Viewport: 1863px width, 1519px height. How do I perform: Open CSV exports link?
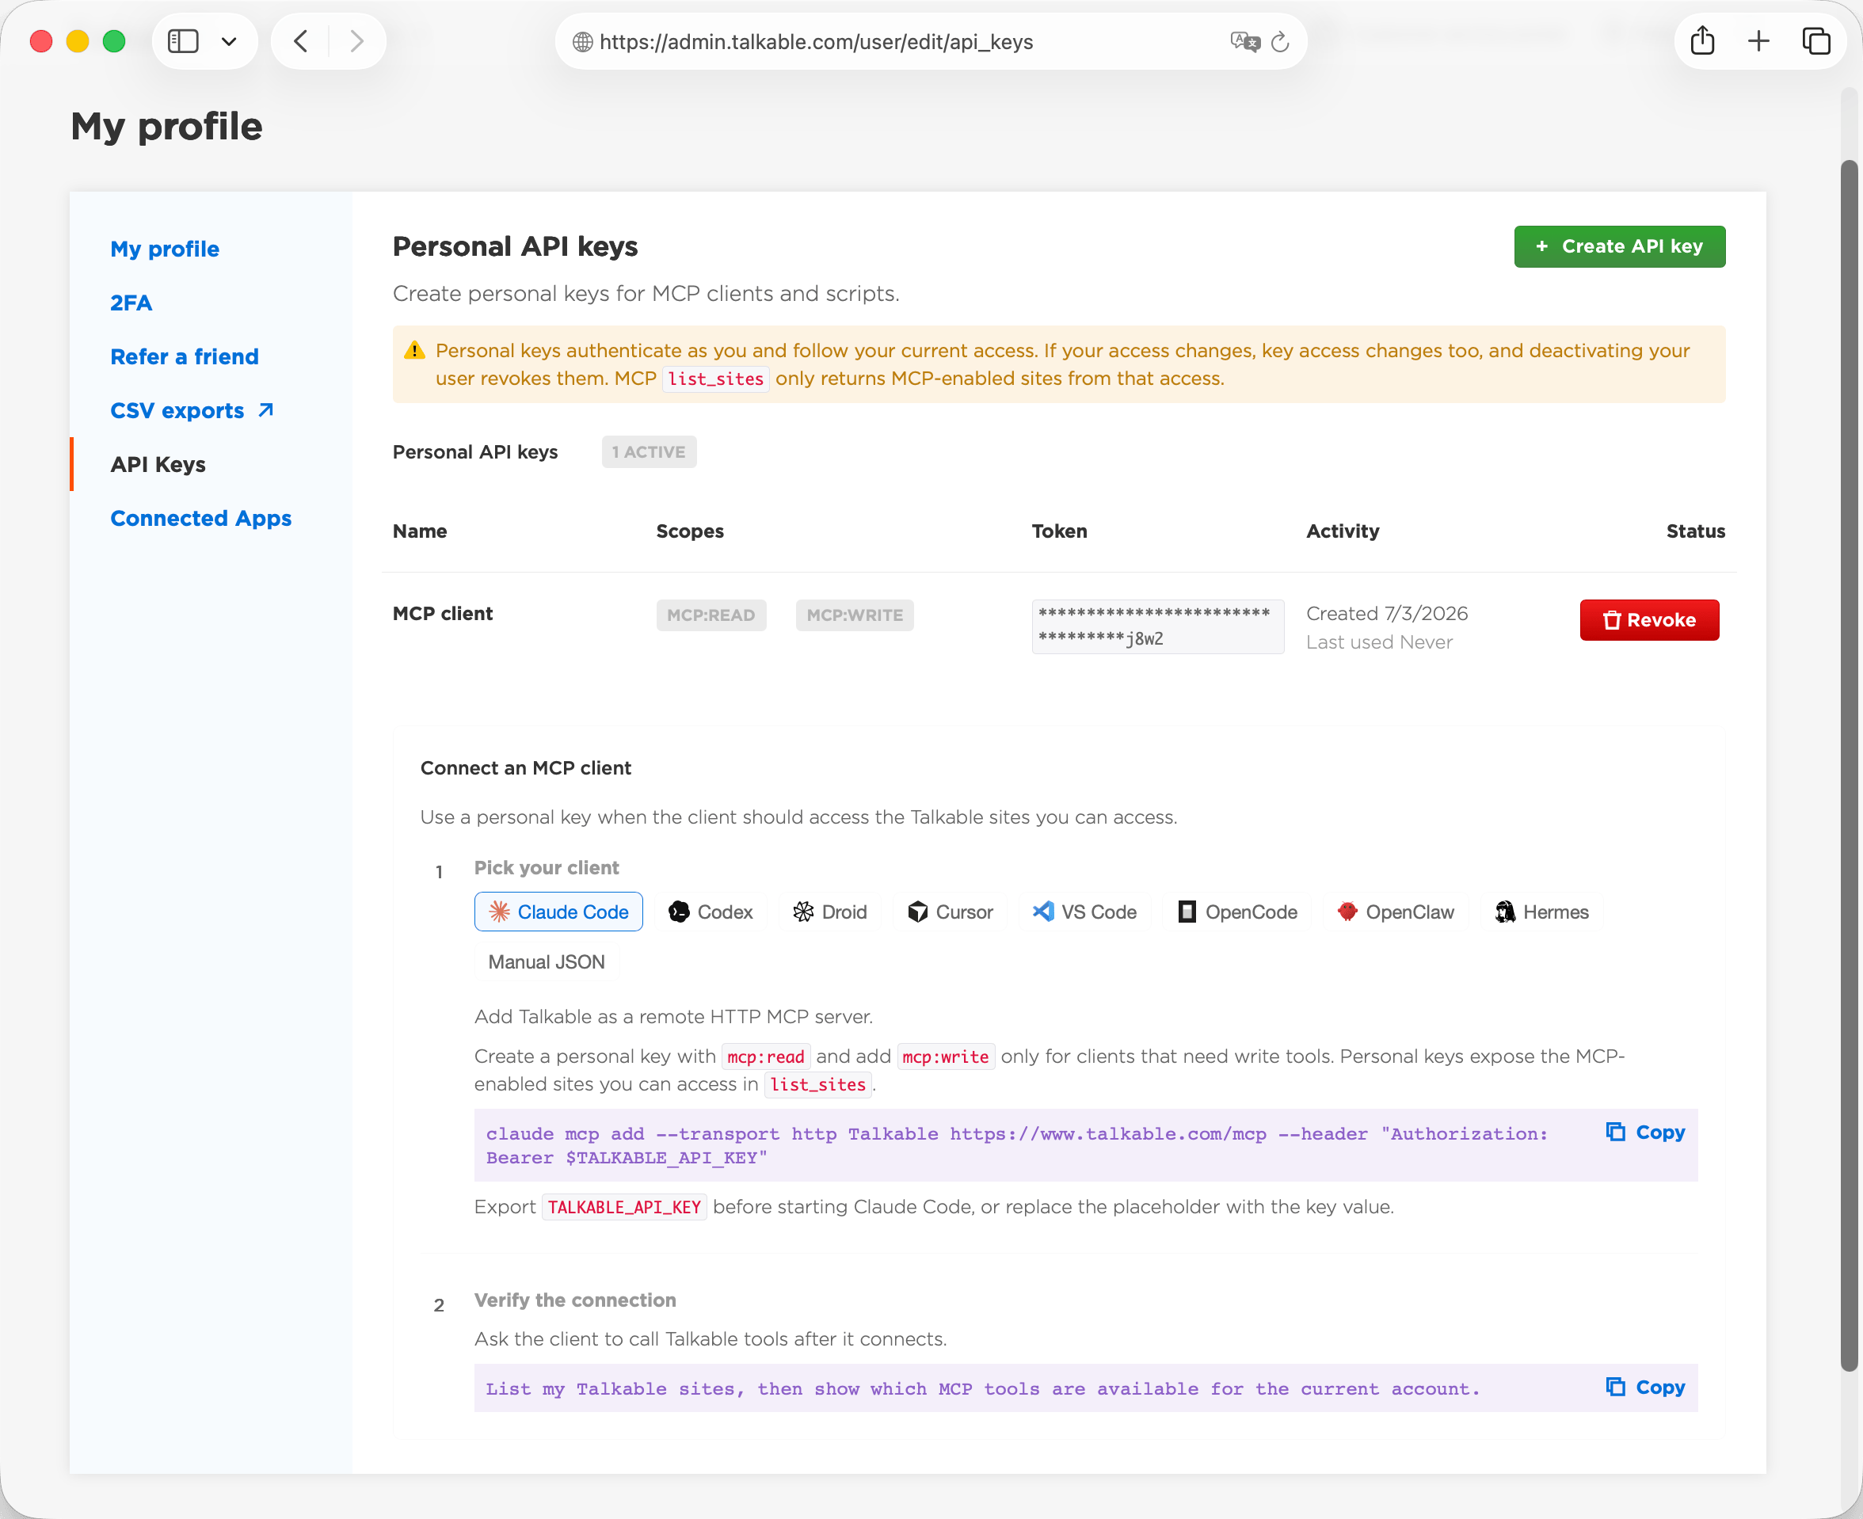(x=177, y=410)
